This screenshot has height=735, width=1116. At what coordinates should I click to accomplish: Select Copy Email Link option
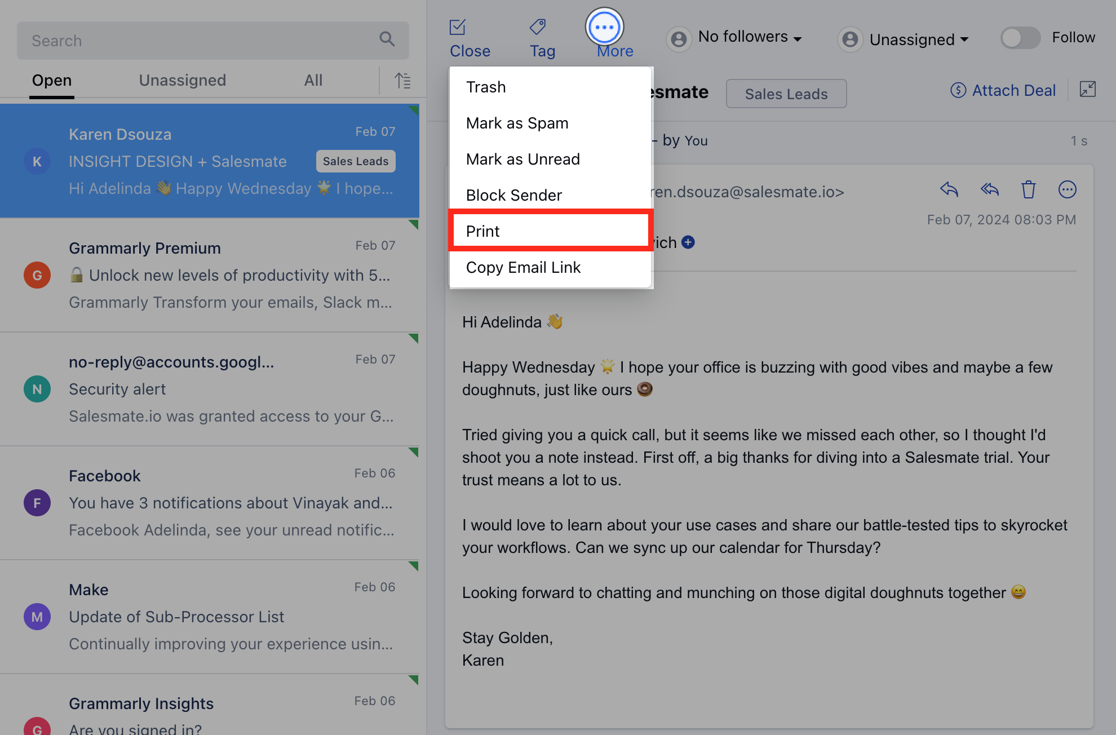523,267
